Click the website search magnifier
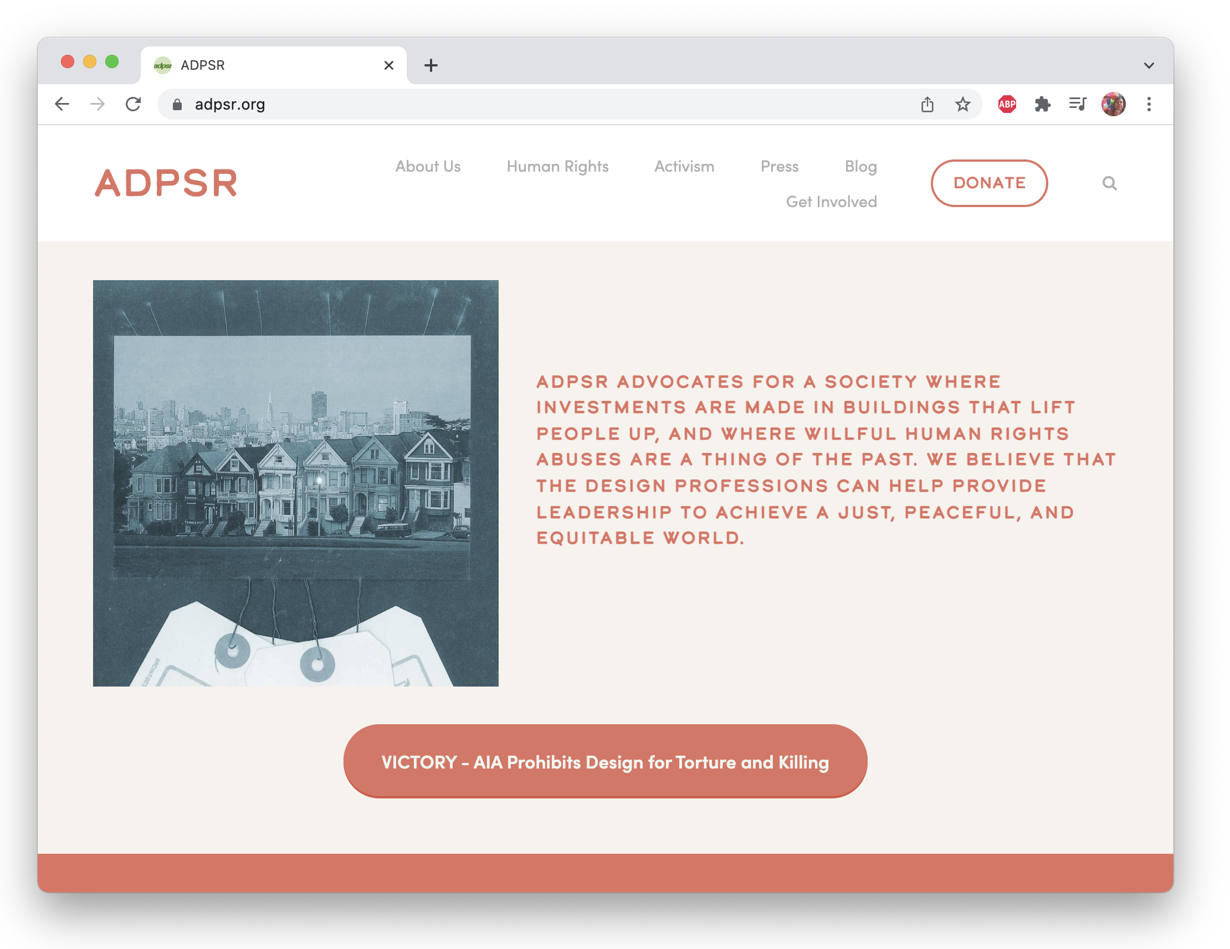 (1109, 183)
